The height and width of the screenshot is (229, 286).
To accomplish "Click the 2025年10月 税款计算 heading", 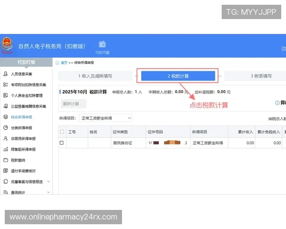I will coord(84,92).
